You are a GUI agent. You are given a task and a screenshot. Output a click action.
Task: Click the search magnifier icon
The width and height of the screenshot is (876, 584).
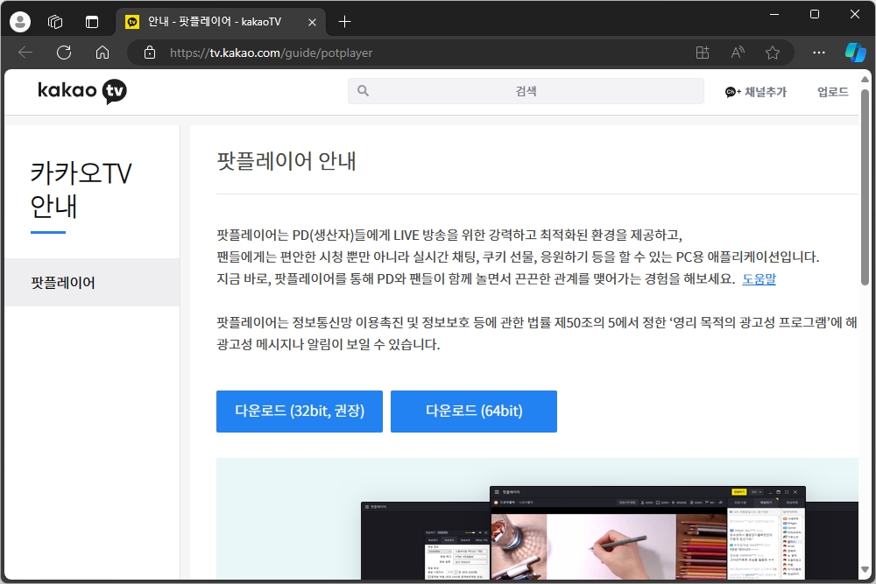click(364, 90)
